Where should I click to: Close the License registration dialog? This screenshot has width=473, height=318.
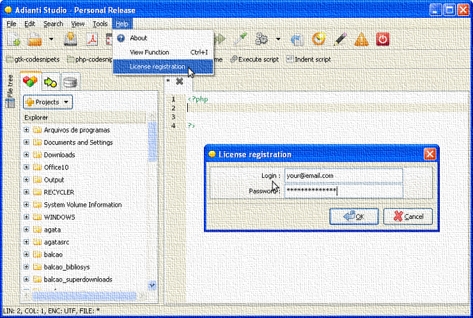point(430,154)
